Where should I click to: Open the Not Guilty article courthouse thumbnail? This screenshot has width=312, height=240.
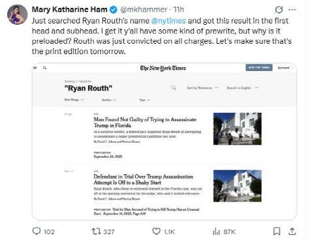click(238, 128)
